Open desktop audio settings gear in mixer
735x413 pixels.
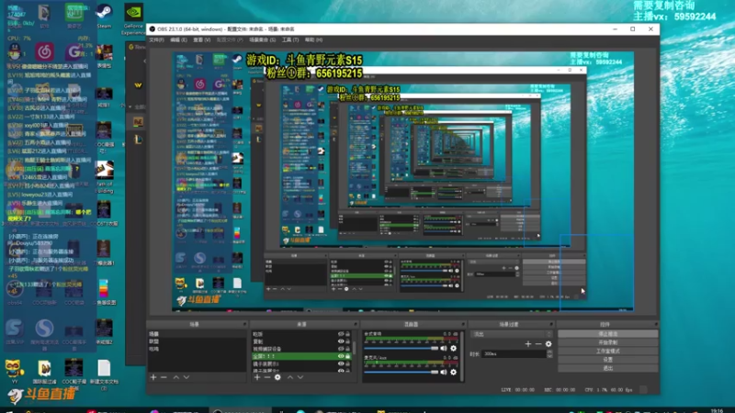pos(453,348)
